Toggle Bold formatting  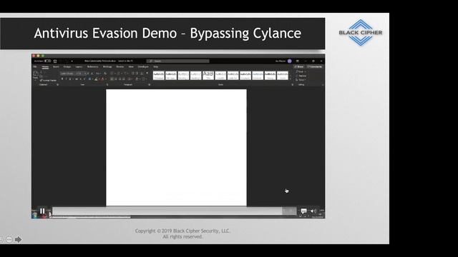coord(62,79)
